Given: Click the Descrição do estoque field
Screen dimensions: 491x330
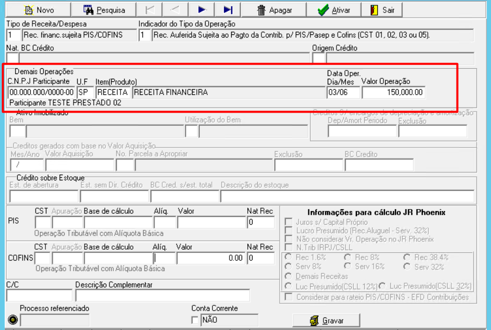Looking at the screenshot, I should click(x=348, y=197).
